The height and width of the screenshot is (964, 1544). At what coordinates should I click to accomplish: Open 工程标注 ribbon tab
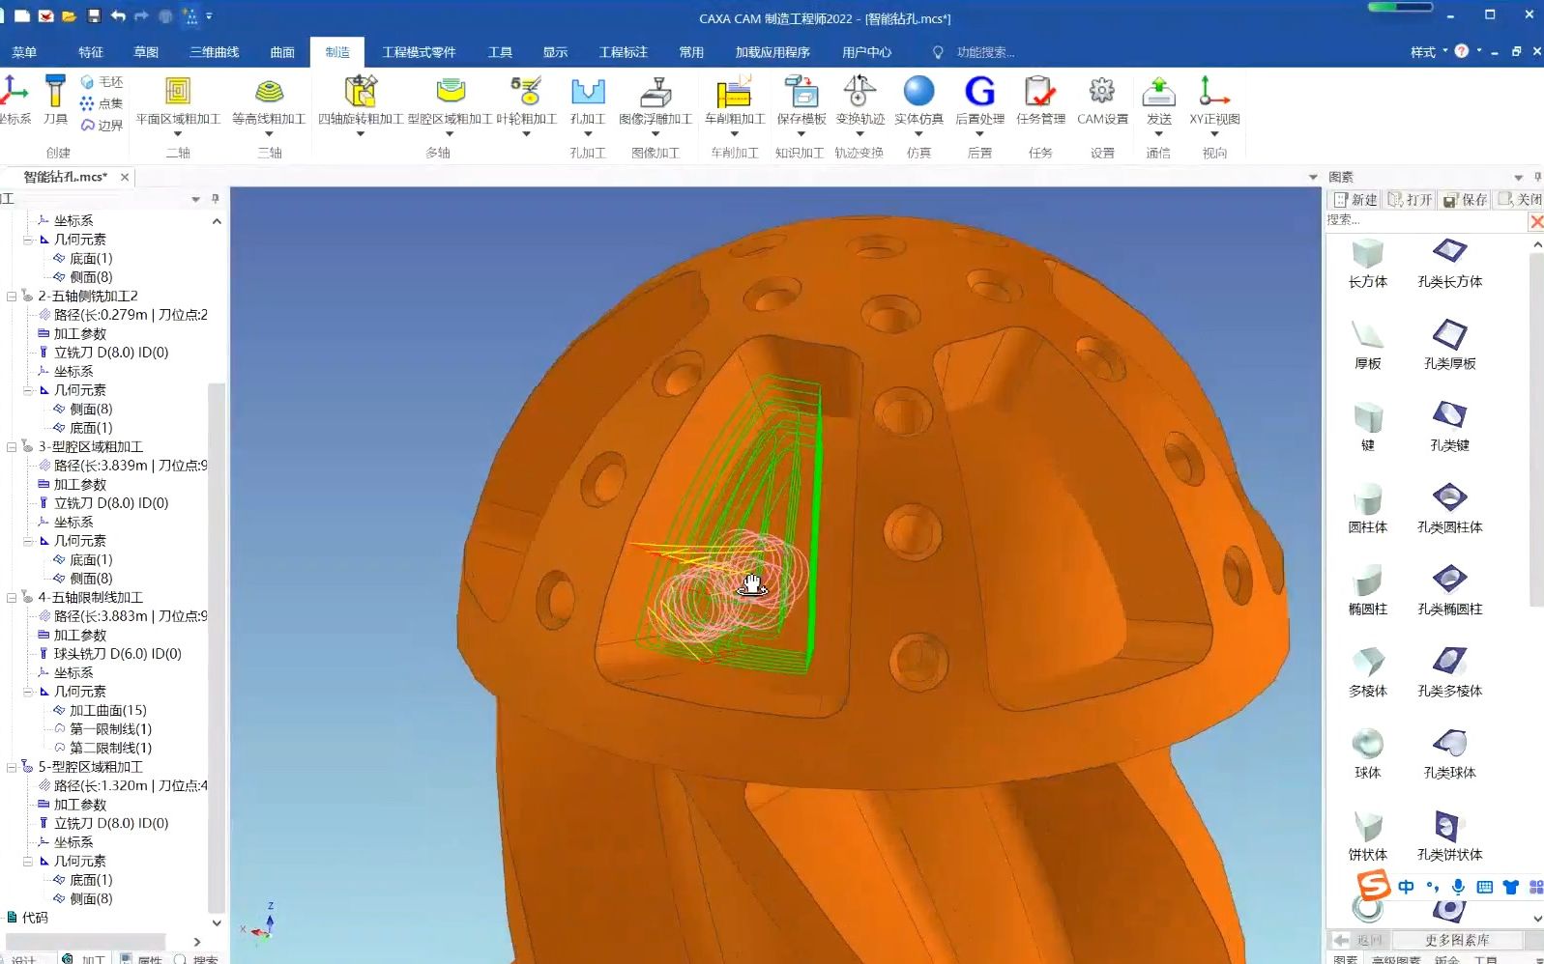623,52
